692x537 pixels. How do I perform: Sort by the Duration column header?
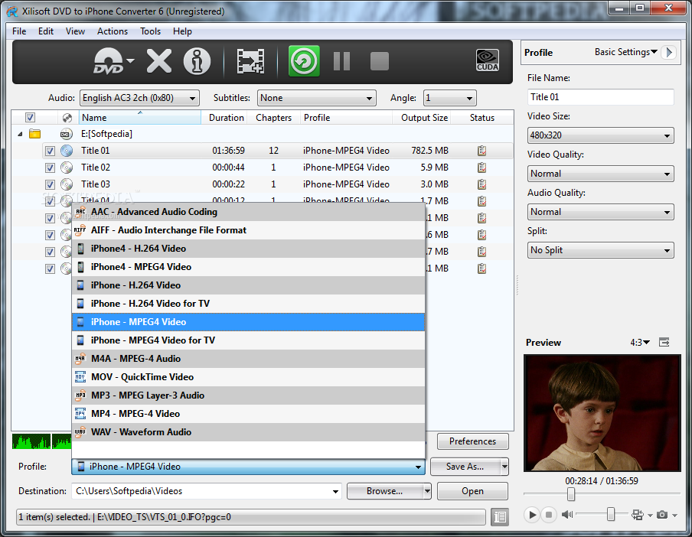[x=226, y=118]
